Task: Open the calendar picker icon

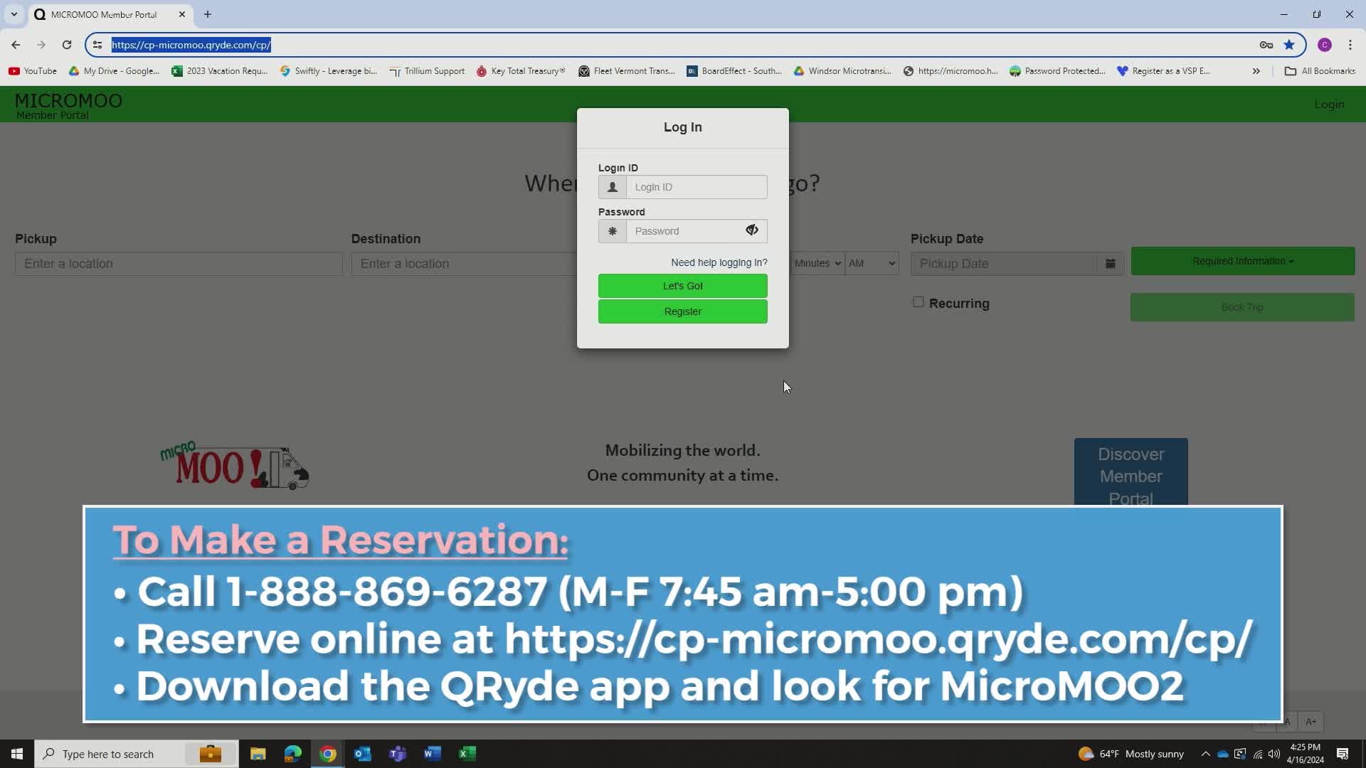Action: tap(1110, 264)
